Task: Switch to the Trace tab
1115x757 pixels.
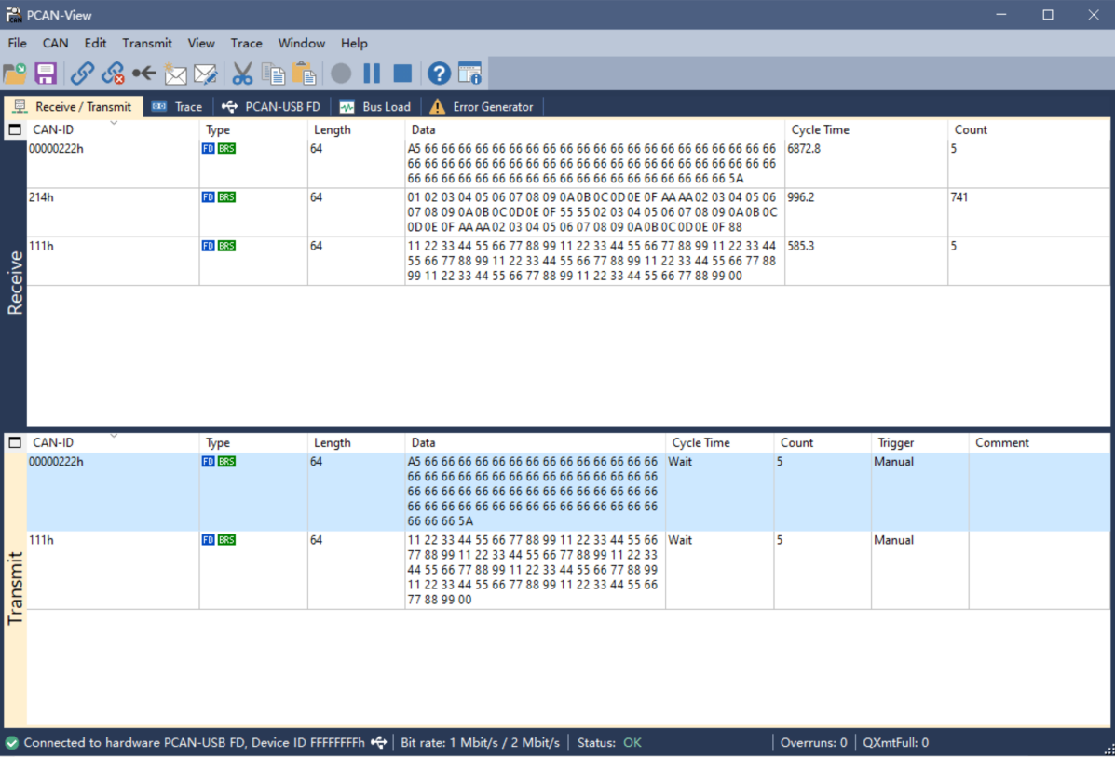Action: [178, 107]
